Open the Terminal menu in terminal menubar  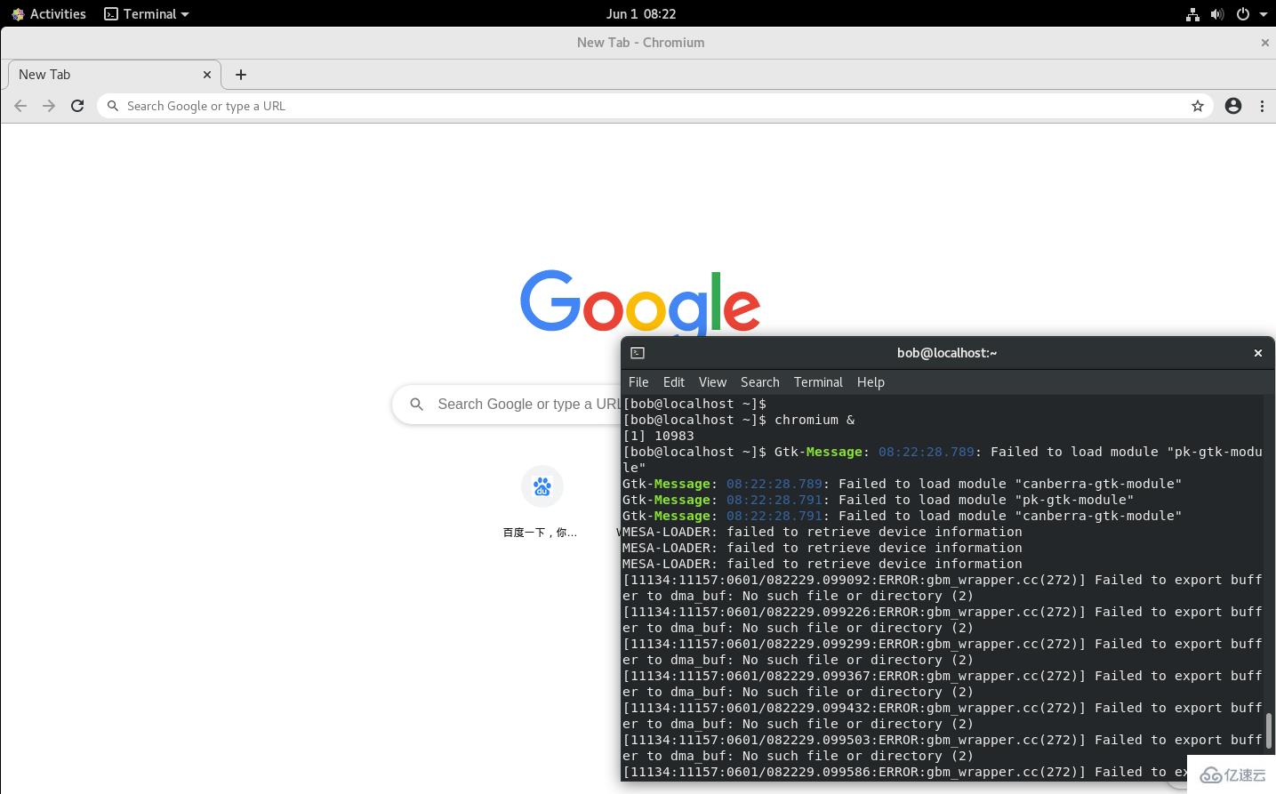(x=818, y=382)
